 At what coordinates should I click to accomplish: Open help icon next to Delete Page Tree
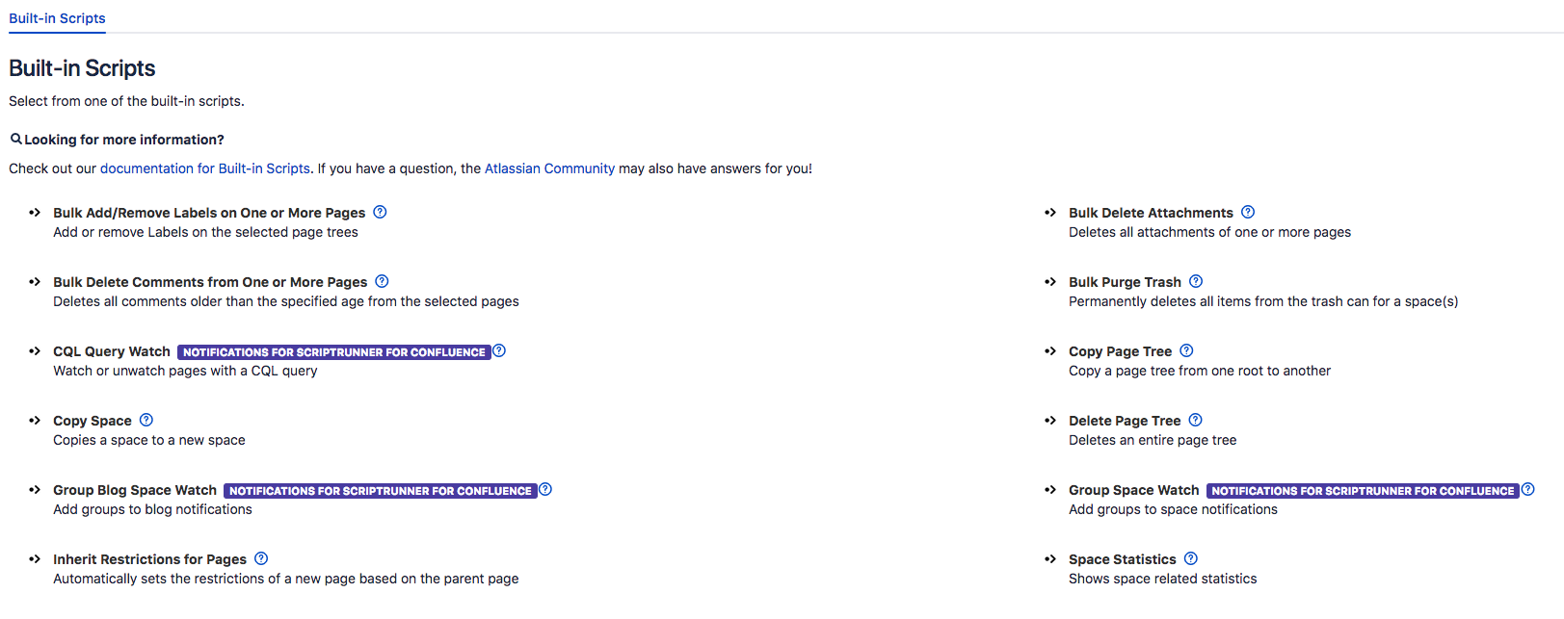1195,420
